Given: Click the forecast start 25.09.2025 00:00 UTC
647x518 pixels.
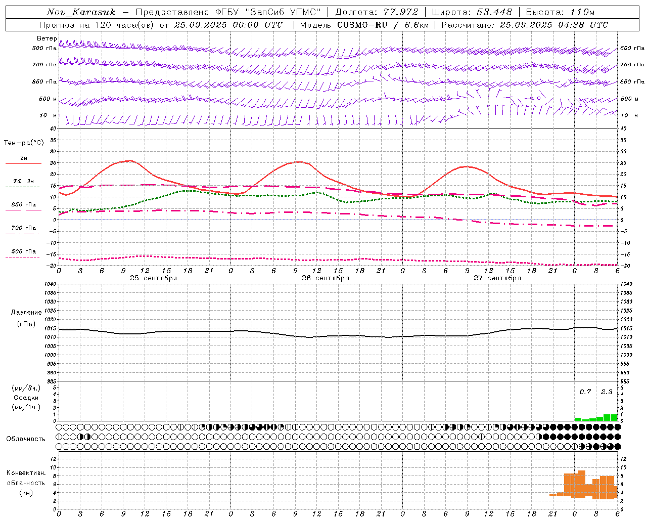Looking at the screenshot, I should pyautogui.click(x=228, y=25).
